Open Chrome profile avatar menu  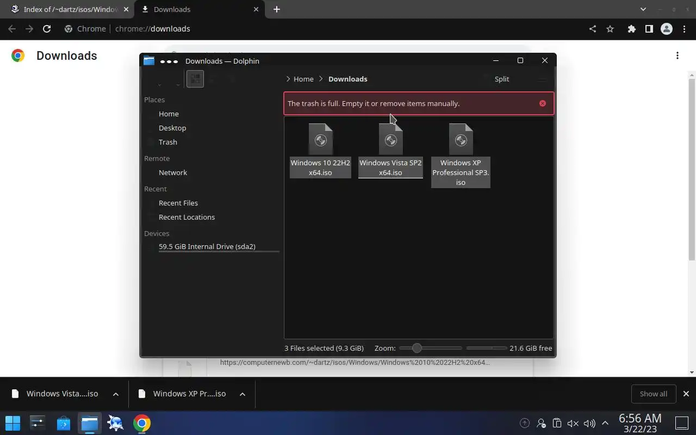click(667, 29)
